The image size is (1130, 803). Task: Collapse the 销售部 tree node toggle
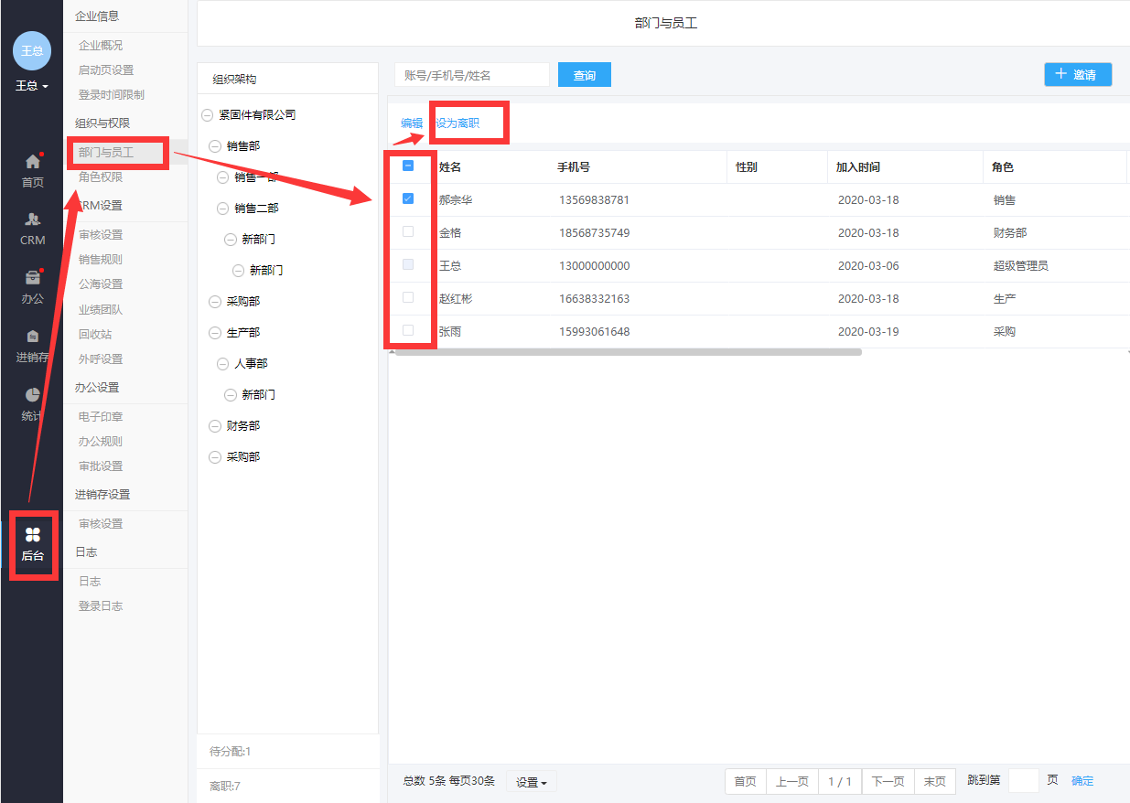pos(215,146)
